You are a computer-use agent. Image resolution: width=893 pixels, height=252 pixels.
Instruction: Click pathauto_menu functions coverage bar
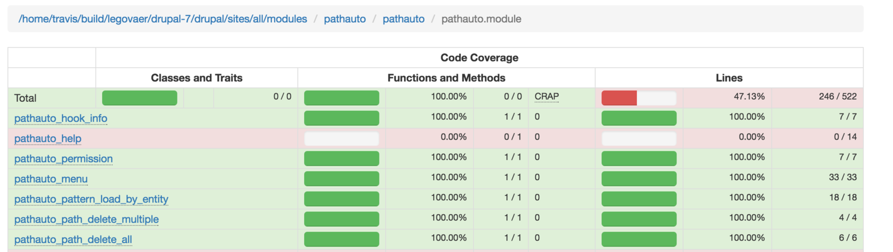point(342,179)
